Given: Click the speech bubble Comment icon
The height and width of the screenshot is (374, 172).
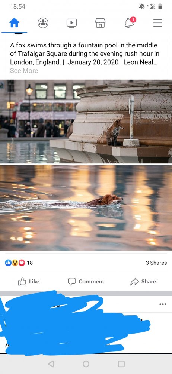Looking at the screenshot, I should tap(72, 282).
